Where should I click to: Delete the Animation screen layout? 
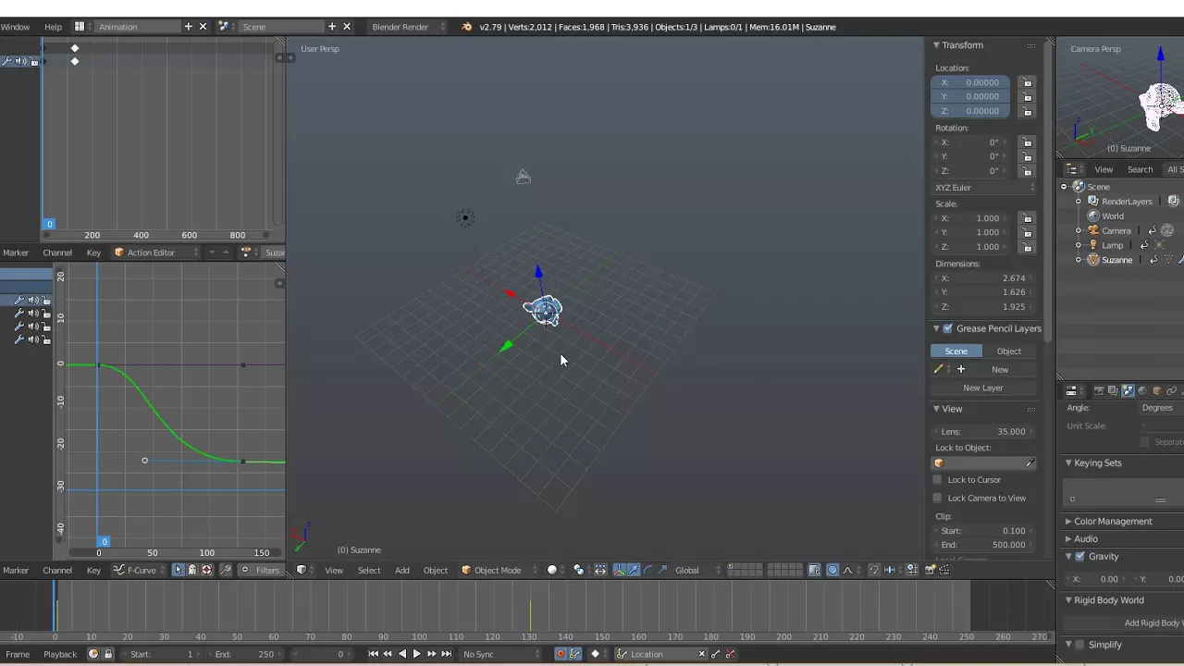tap(203, 27)
